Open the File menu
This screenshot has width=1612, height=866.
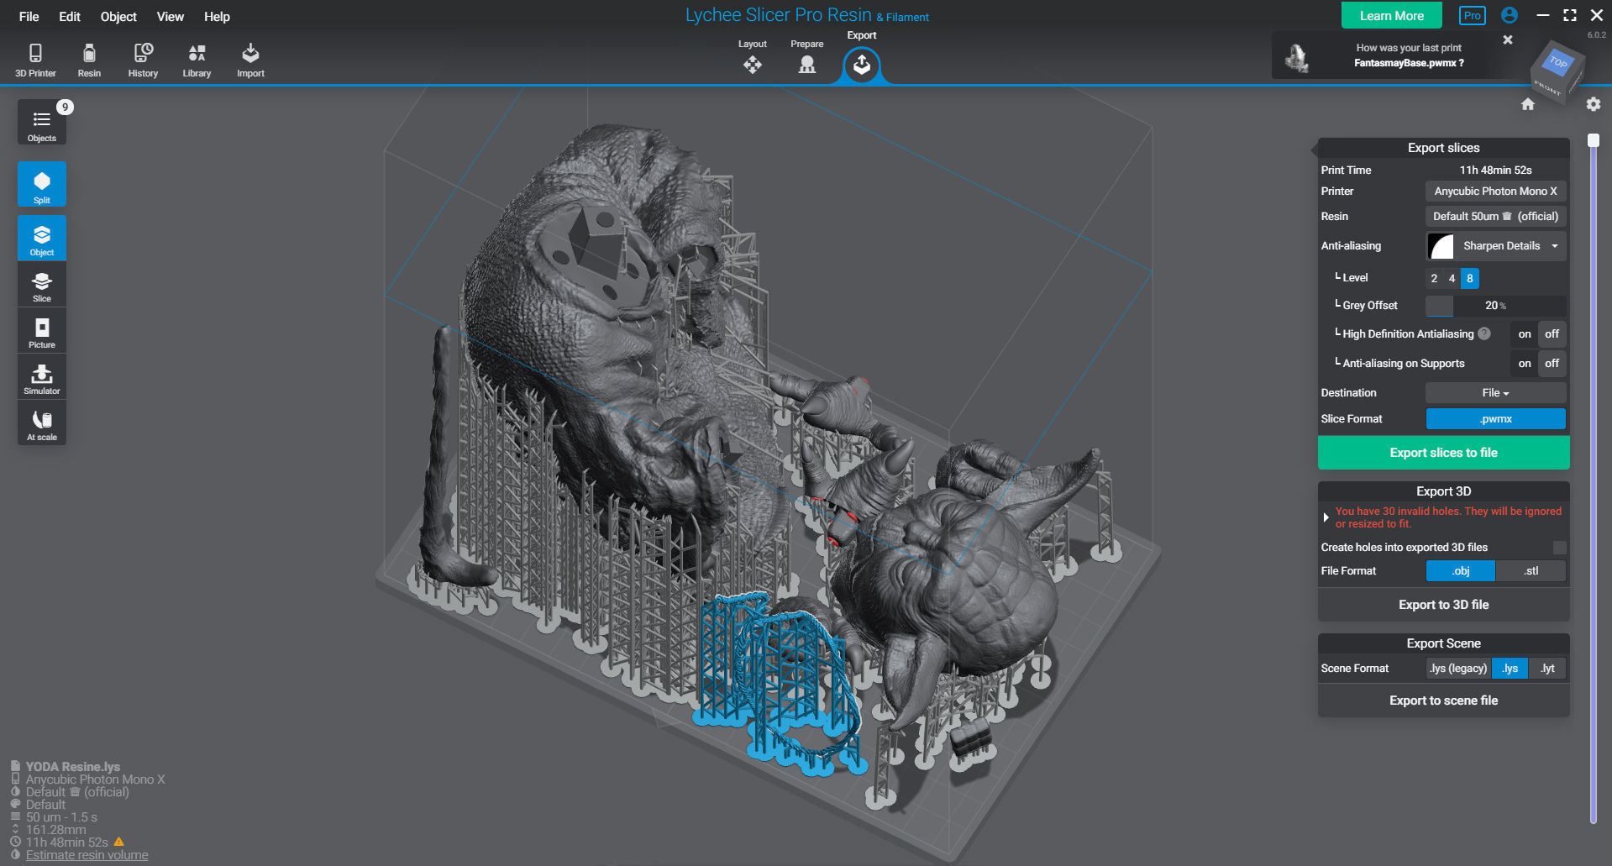click(x=29, y=16)
